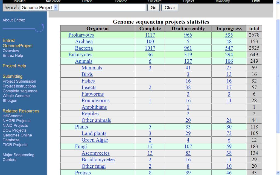Open the DOE Projects sidebar link
The height and width of the screenshot is (175, 280).
point(14,130)
